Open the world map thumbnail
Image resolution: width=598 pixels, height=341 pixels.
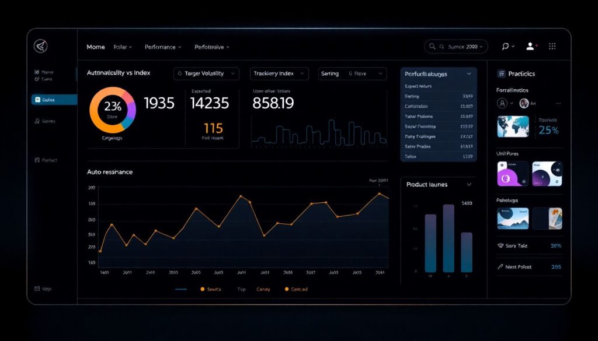(513, 126)
